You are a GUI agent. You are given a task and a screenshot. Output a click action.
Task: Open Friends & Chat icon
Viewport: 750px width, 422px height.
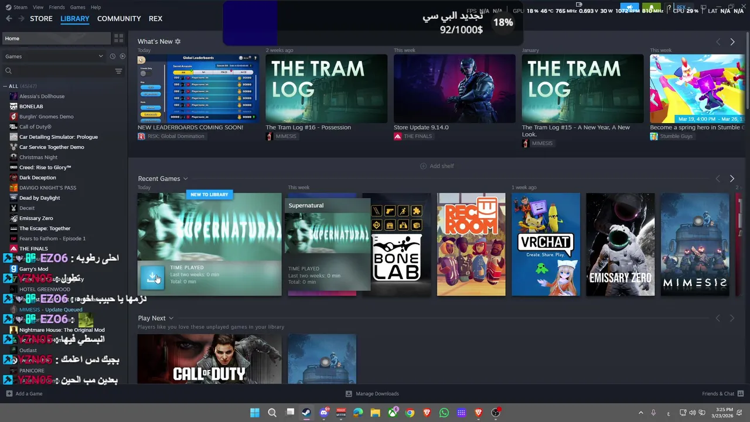tap(741, 394)
